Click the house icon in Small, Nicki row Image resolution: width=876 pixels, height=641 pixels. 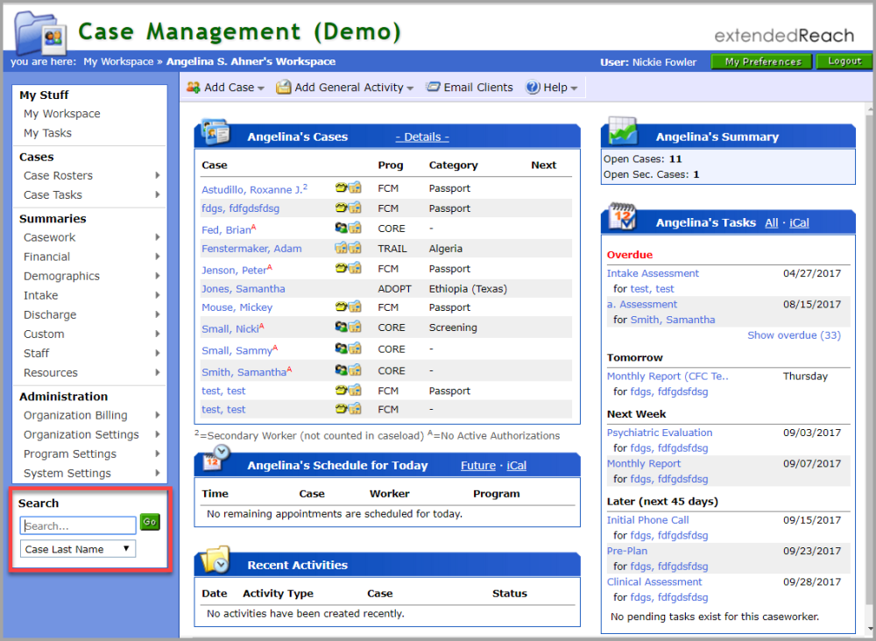tap(355, 327)
